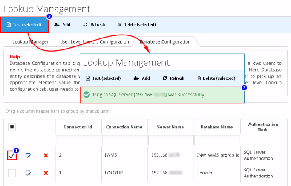Click Connection Id value 2
Viewport: 291px width, 186px height.
(60, 155)
